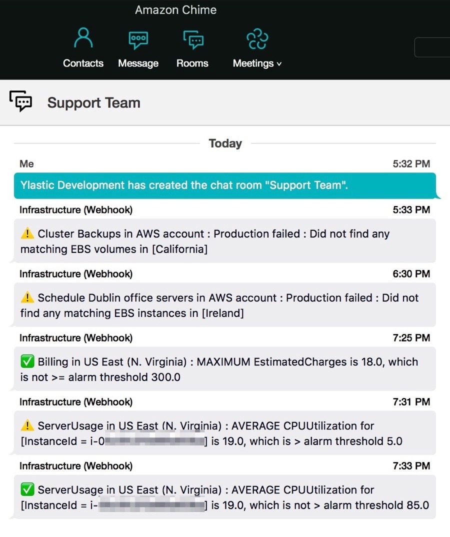Select the Message menu label

coord(138,63)
